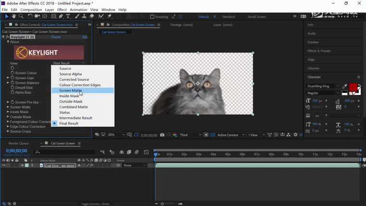Screen dimensions: 366x206
Task: Expand the Screen Matte property group
Action: pyautogui.click(x=8, y=107)
